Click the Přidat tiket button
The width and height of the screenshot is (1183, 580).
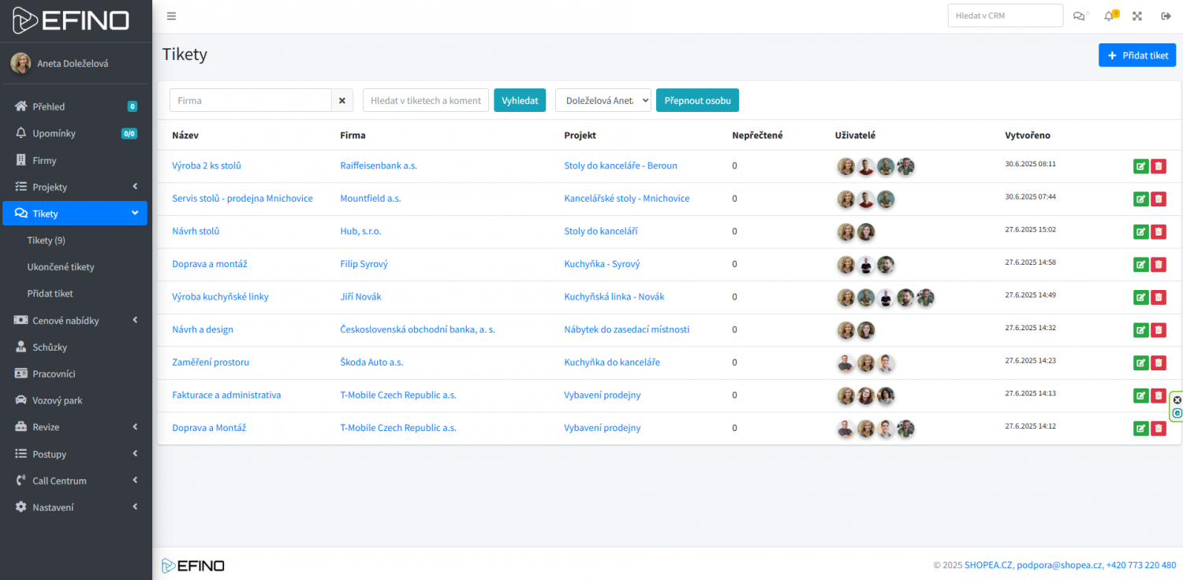pyautogui.click(x=1136, y=55)
